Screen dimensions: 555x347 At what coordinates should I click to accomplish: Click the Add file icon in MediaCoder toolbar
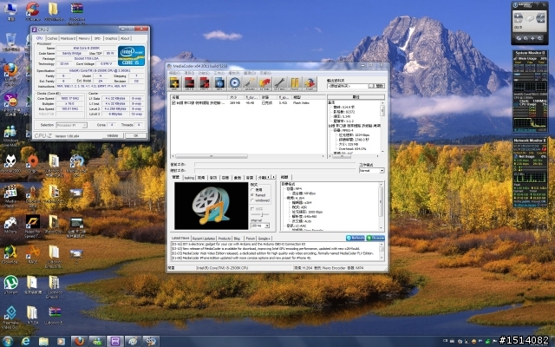(174, 83)
